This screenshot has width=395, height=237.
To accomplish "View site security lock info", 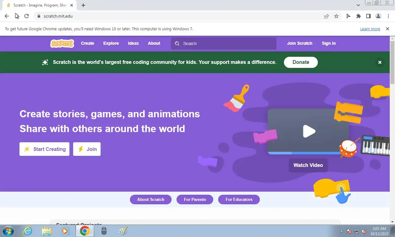I will 39,16.
